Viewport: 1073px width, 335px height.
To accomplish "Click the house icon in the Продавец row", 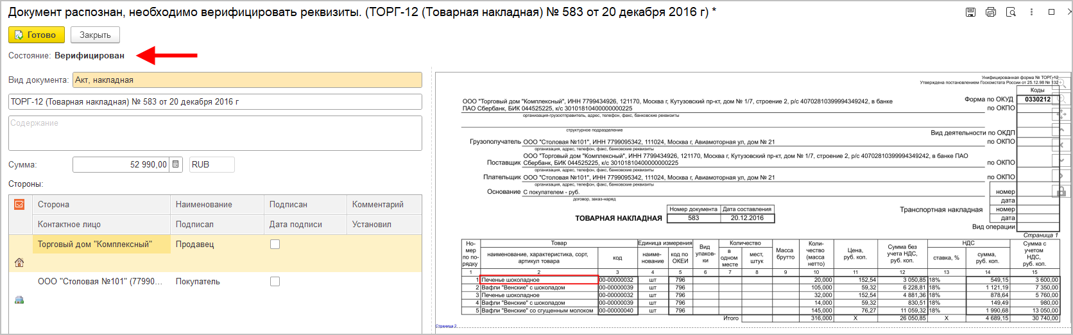I will 19,262.
